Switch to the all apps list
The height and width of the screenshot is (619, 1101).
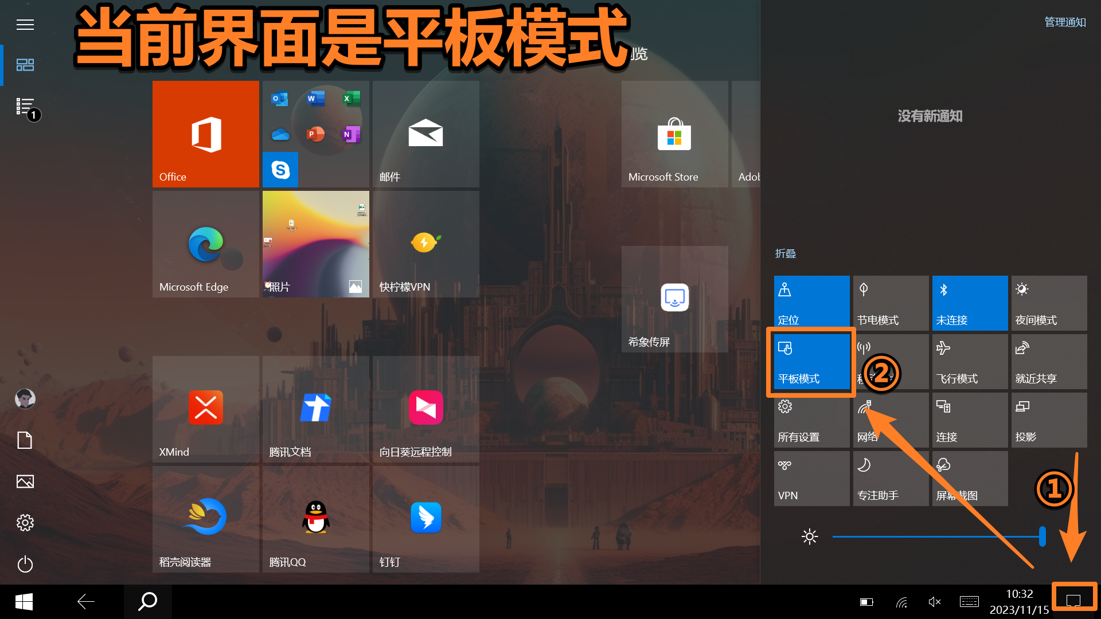(25, 107)
